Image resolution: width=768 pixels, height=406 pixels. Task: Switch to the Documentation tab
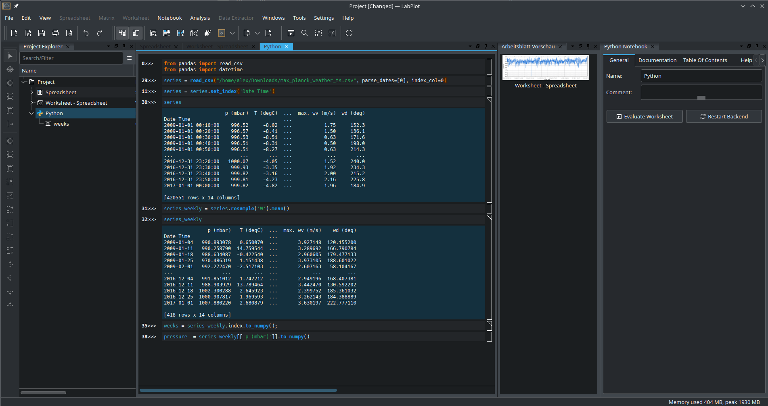[657, 60]
